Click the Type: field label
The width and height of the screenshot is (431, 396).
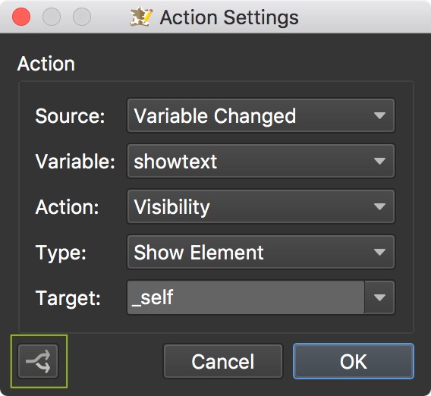coord(61,253)
